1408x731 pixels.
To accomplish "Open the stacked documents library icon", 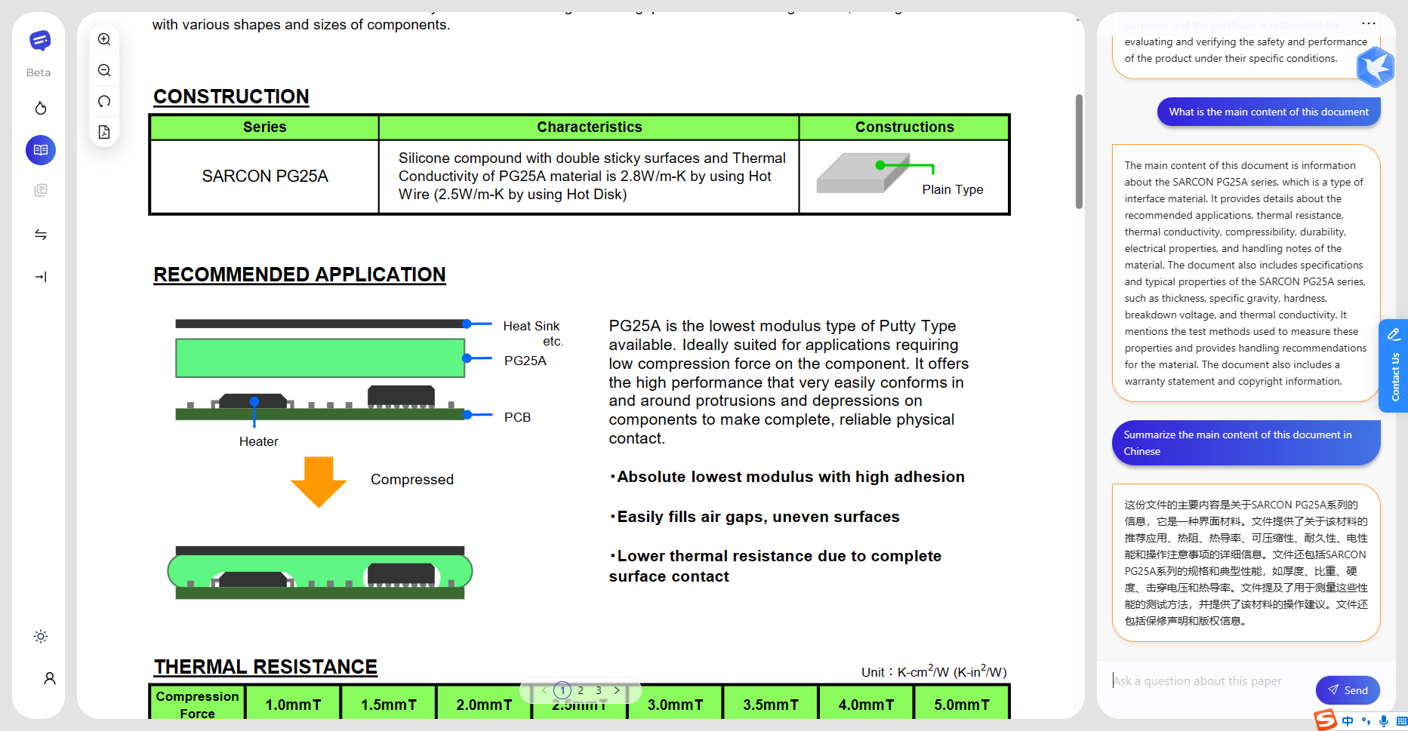I will coord(41,190).
